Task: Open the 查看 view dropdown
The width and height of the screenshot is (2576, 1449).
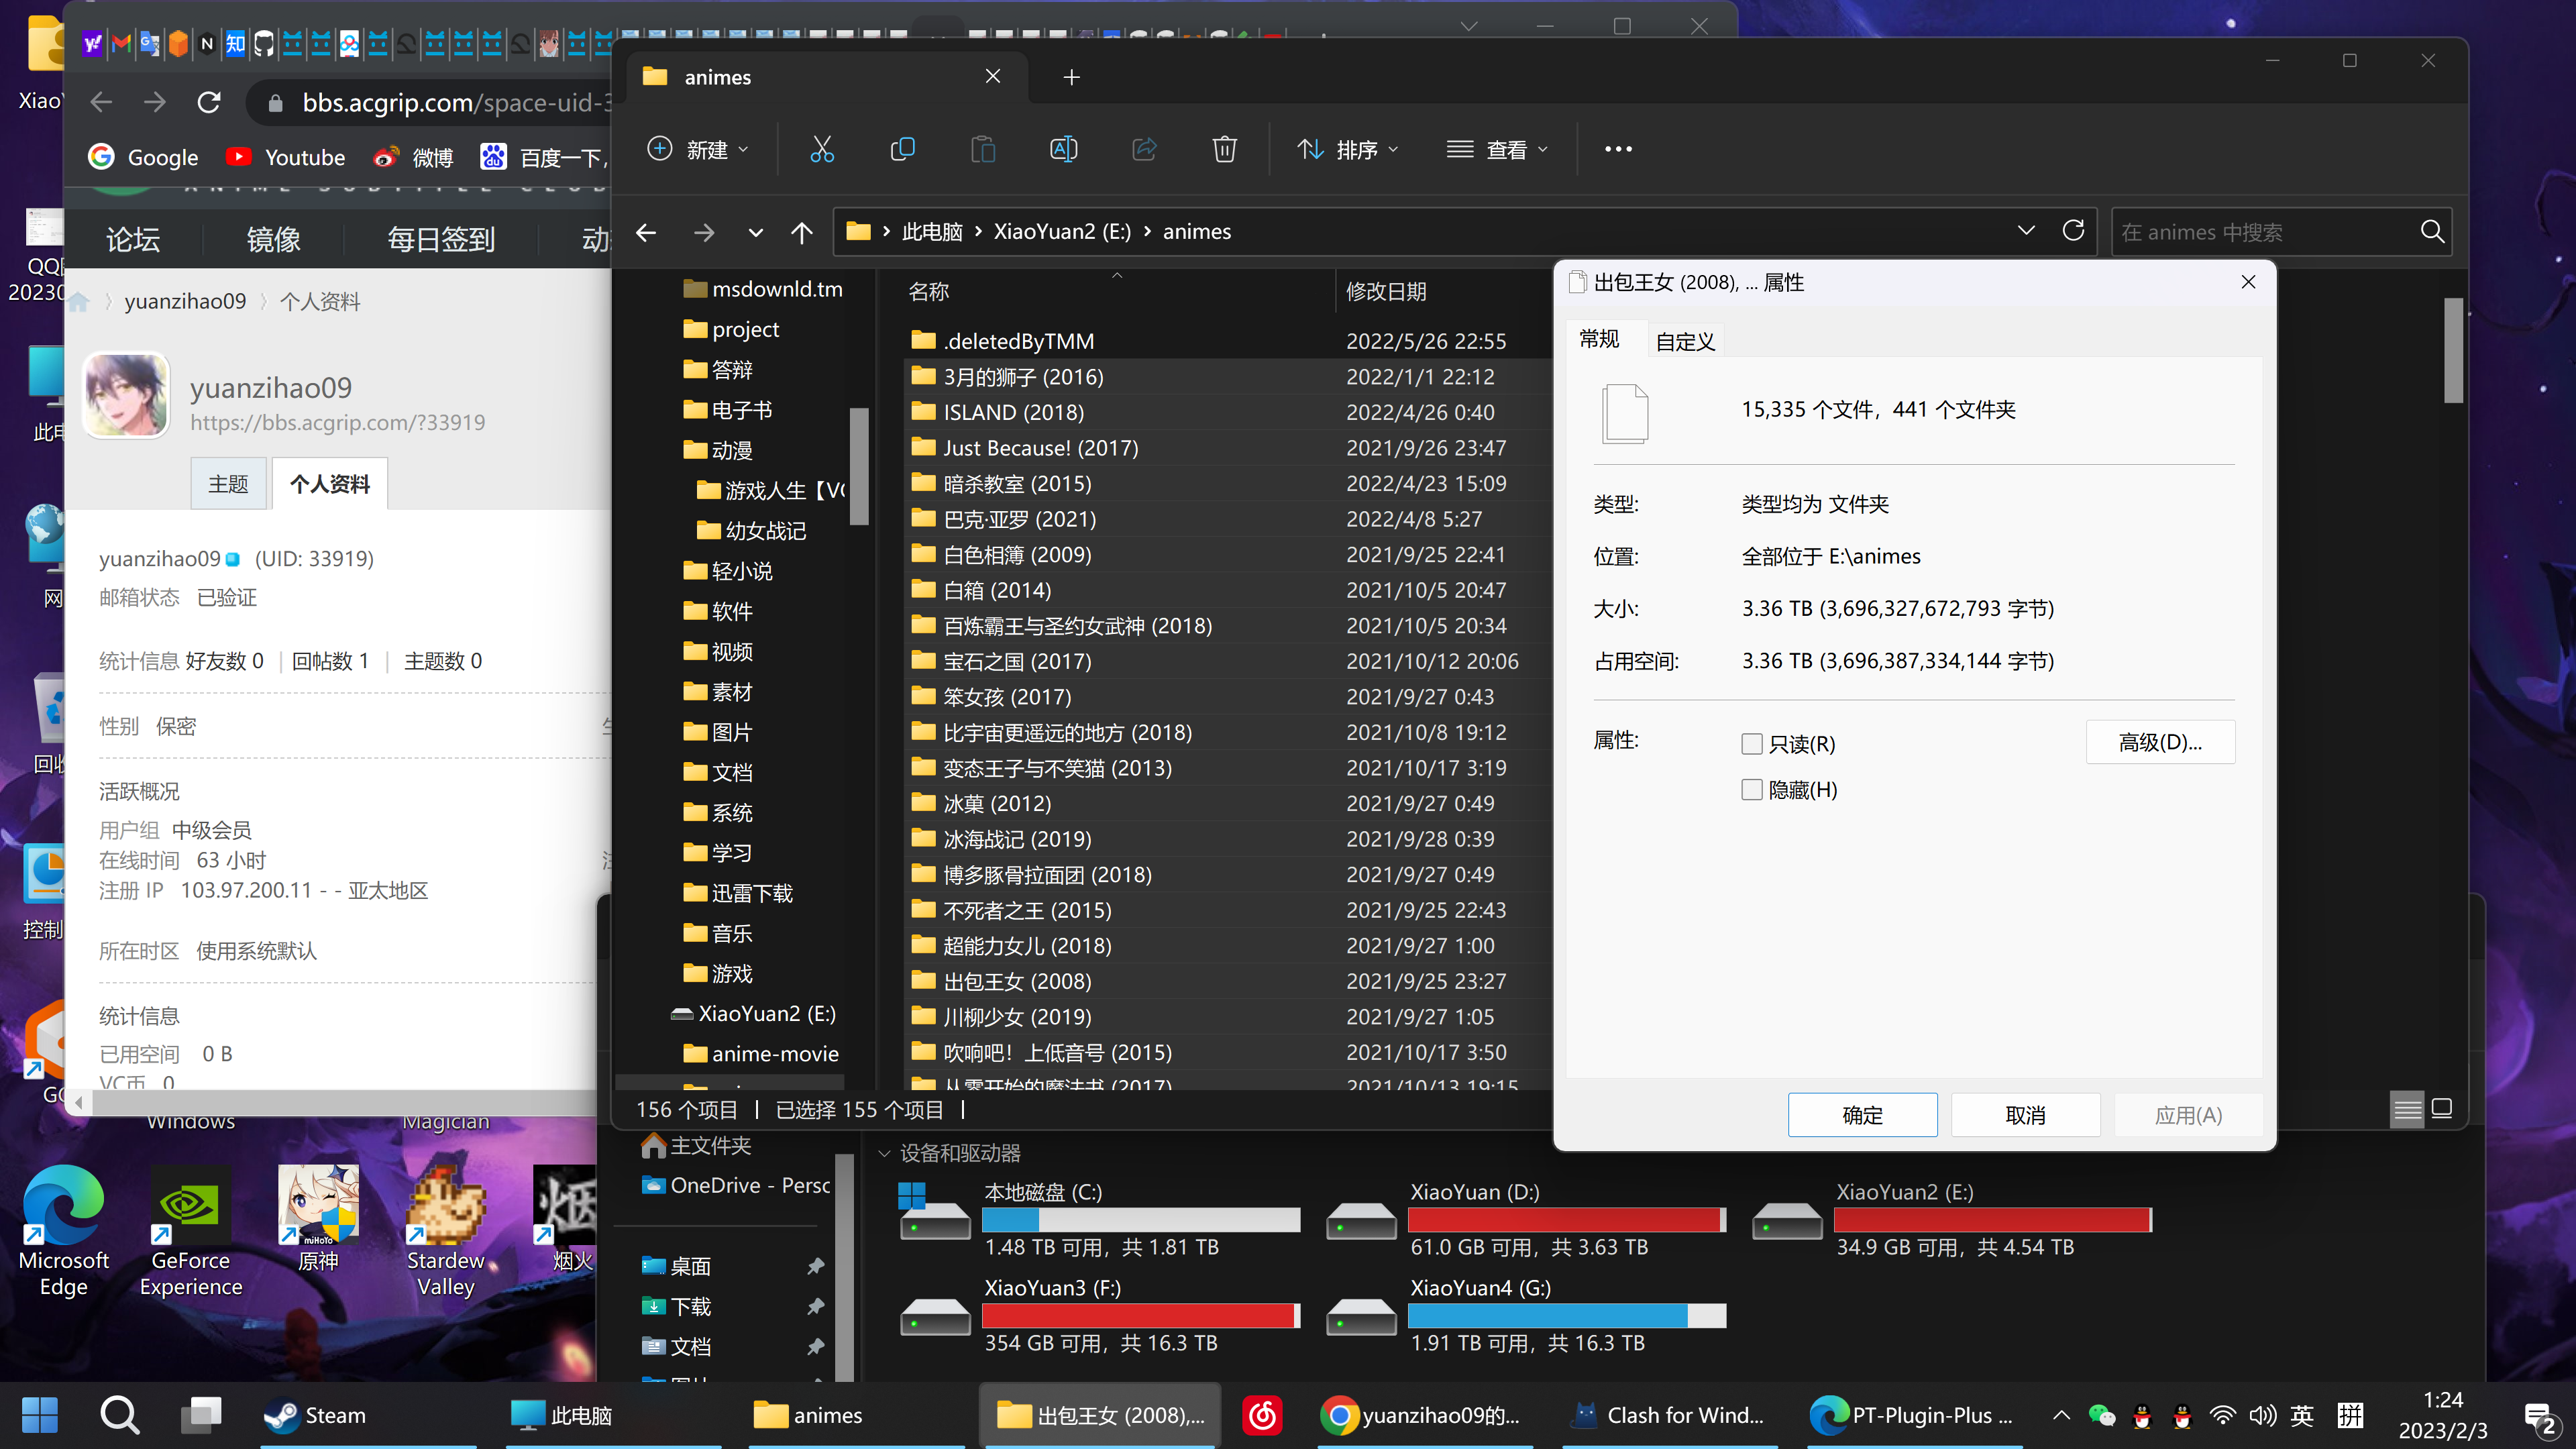Action: (x=1497, y=149)
